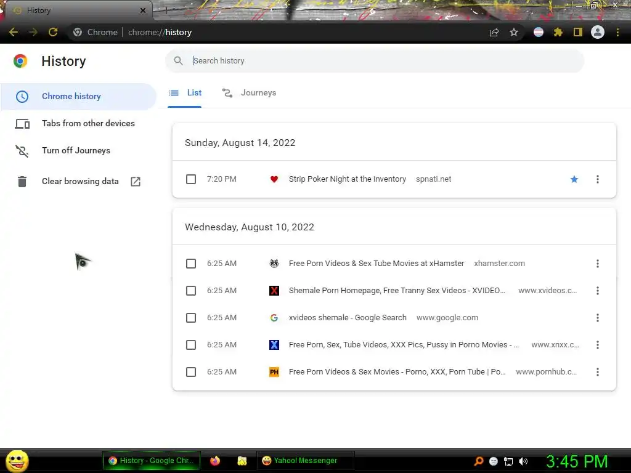This screenshot has width=631, height=473.
Task: Click the heart favicon for spnati.net
Action: click(x=274, y=179)
